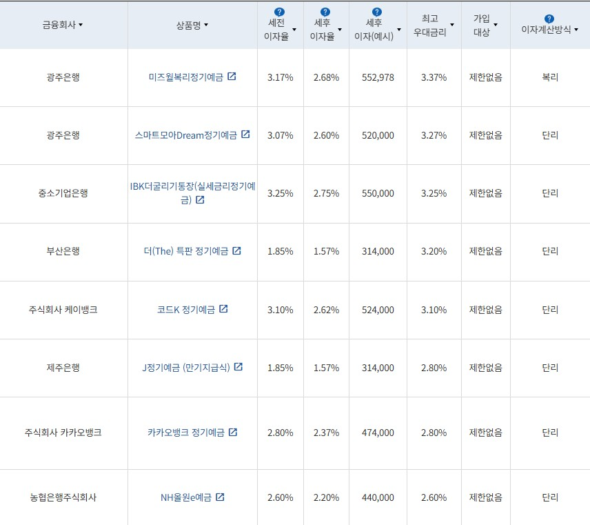Screen dimensions: 590x525
Task: Click 2.75% after-tax rate value
Action: click(x=326, y=194)
